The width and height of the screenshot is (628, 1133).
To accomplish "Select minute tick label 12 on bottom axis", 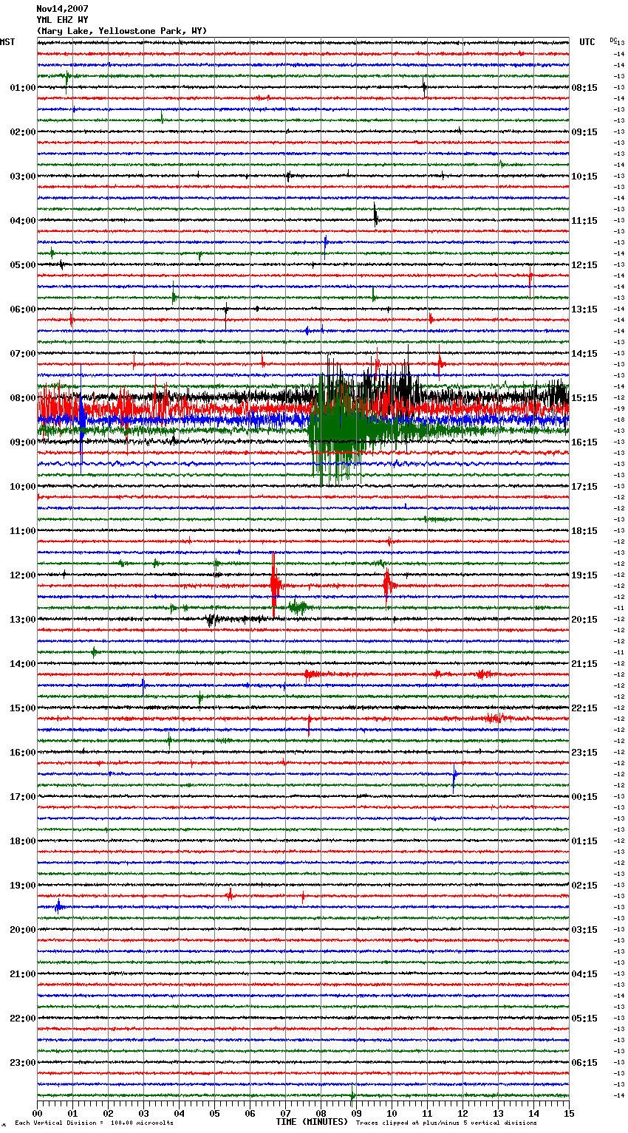I will pyautogui.click(x=463, y=1113).
